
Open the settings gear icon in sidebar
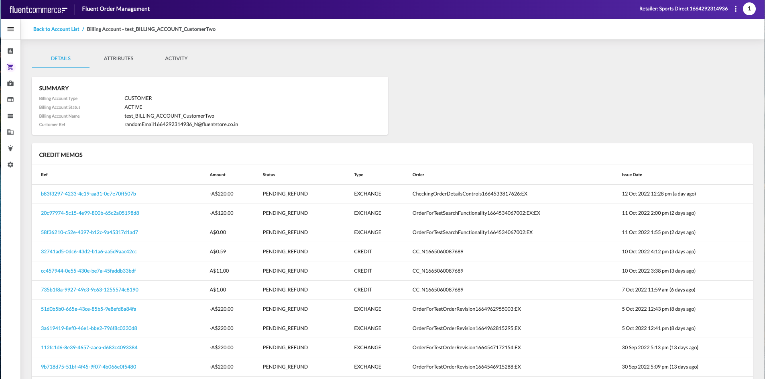coord(10,164)
